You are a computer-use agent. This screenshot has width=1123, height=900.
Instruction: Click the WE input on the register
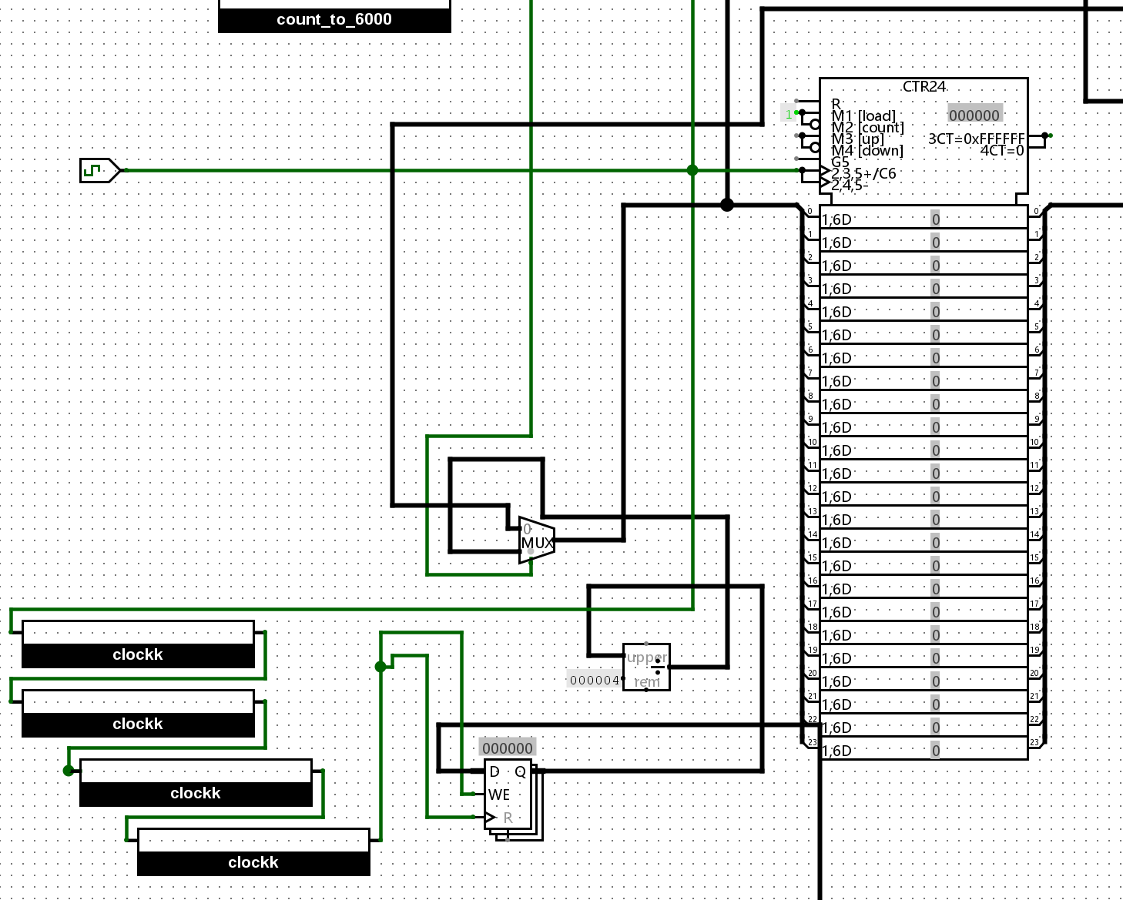click(x=498, y=795)
